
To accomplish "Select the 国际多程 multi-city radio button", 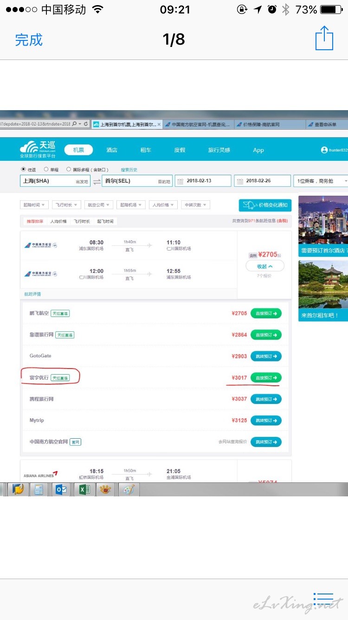I will point(69,169).
